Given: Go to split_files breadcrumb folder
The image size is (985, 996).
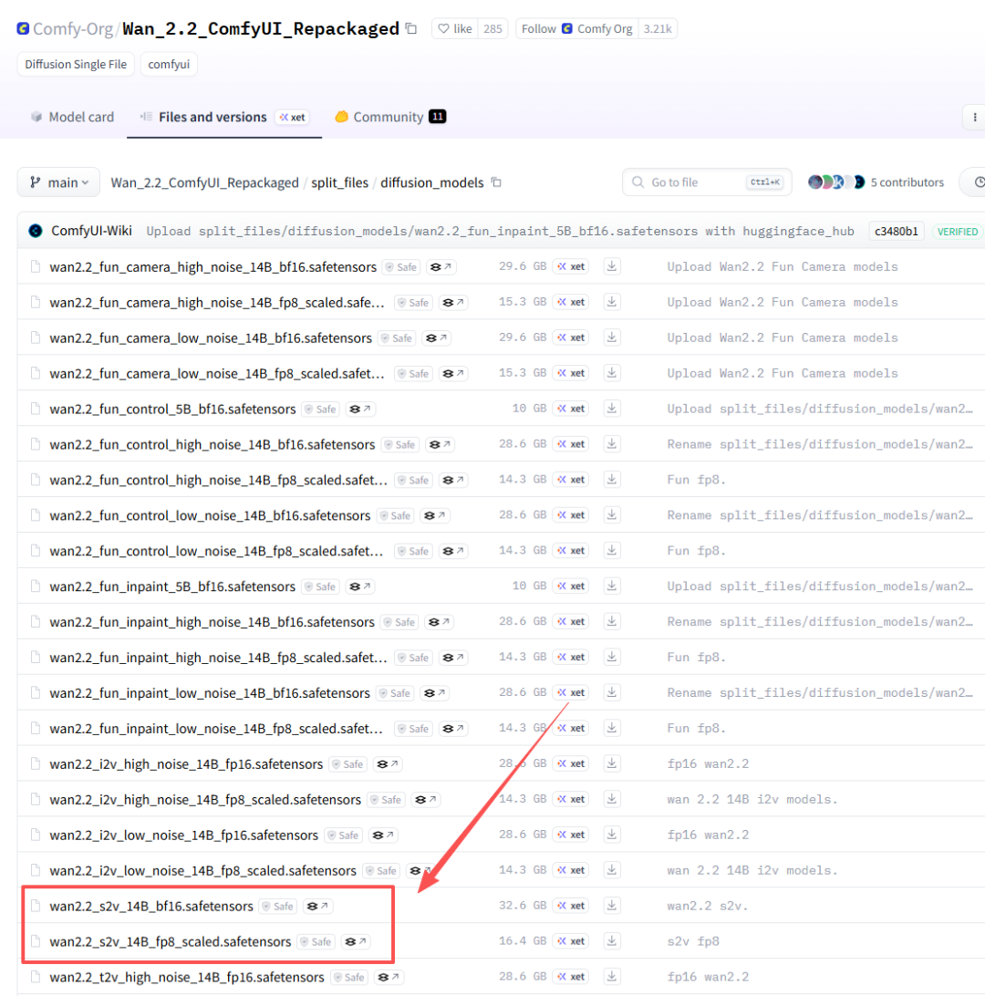Looking at the screenshot, I should pos(340,182).
